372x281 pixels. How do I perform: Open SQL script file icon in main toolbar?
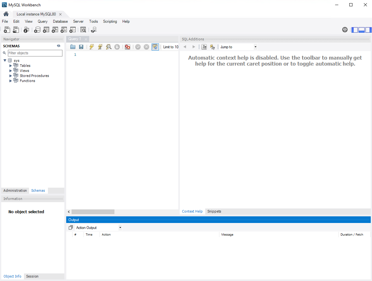[x=16, y=30]
